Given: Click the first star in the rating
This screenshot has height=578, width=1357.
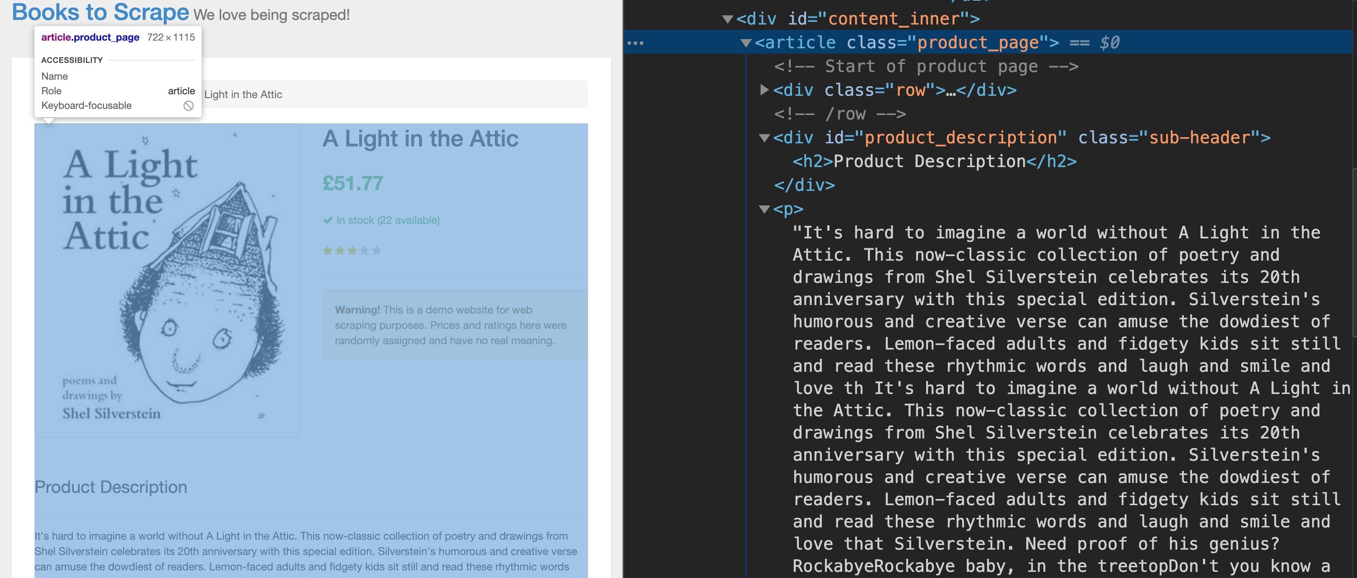Looking at the screenshot, I should pos(328,251).
